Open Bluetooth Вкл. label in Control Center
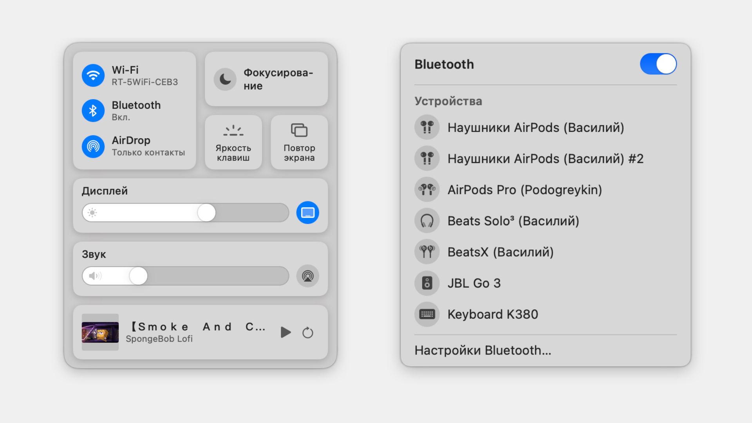Screen dimensions: 752x423 click(x=136, y=111)
